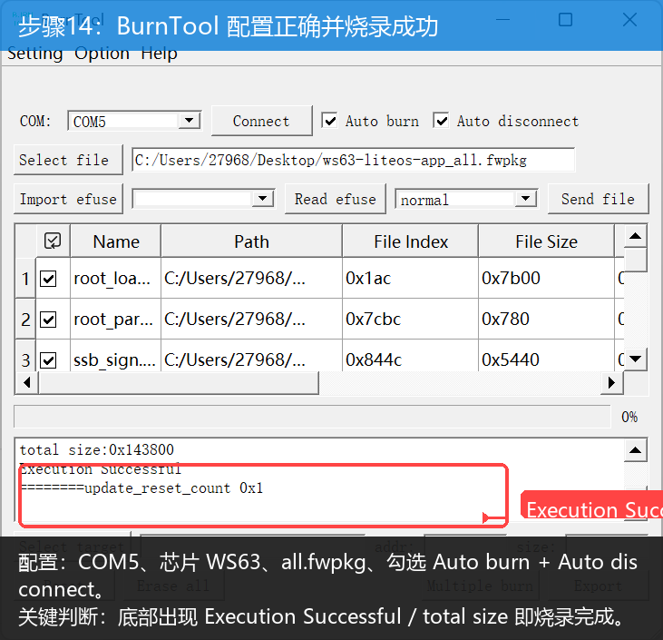This screenshot has height=640, width=663.
Task: Click the Name column header
Action: pos(116,241)
